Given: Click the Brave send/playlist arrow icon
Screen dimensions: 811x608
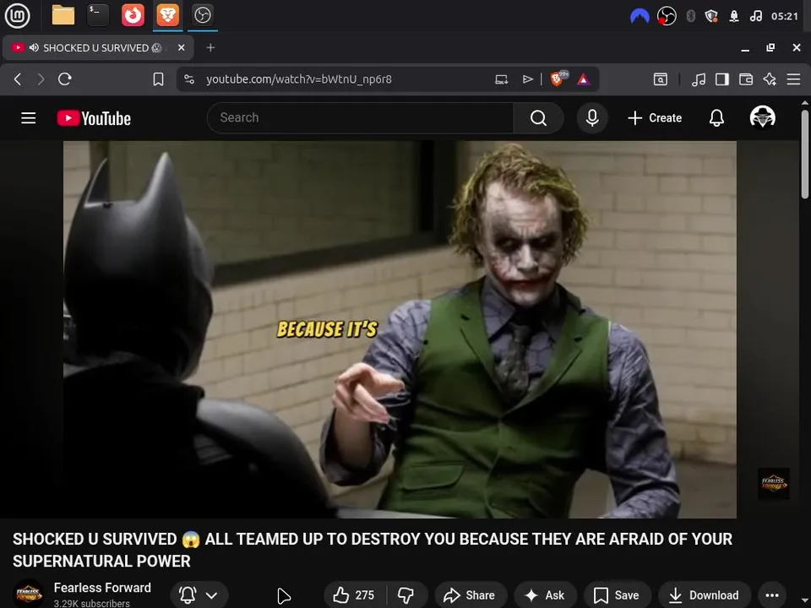Looking at the screenshot, I should pos(527,79).
